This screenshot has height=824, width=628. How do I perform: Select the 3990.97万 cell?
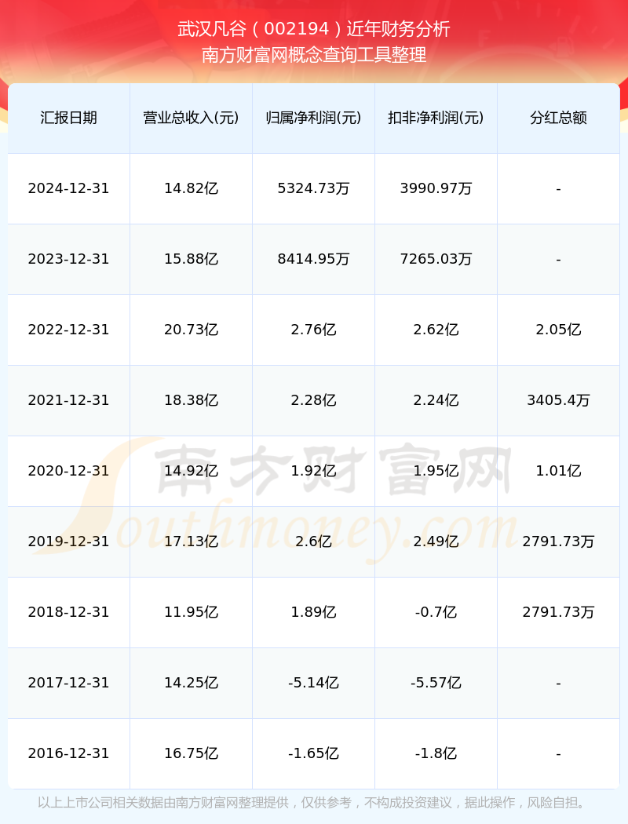point(436,188)
